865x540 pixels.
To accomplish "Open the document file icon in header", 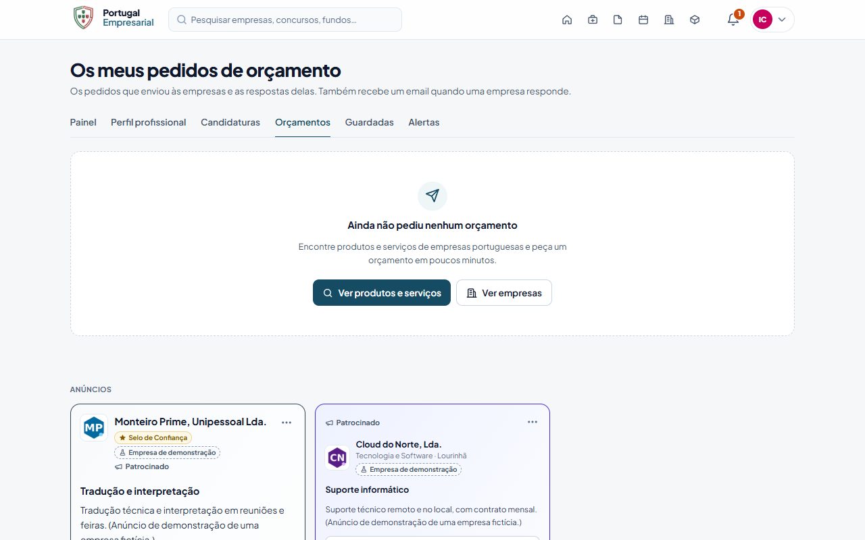I will click(618, 20).
